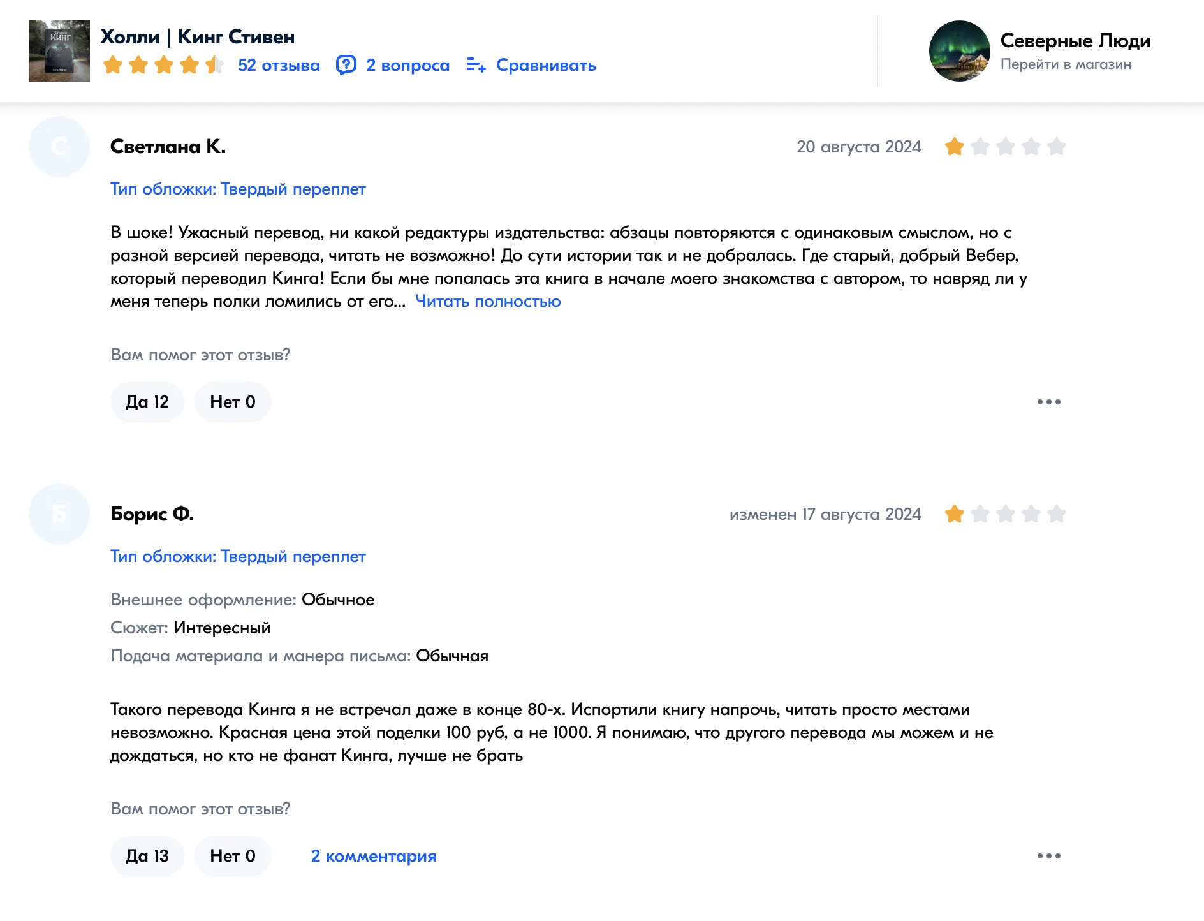The height and width of the screenshot is (921, 1204).
Task: Open more options for Светлана's review
Action: point(1048,402)
